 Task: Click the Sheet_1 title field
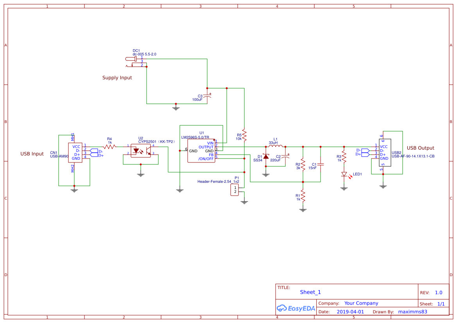(310, 292)
